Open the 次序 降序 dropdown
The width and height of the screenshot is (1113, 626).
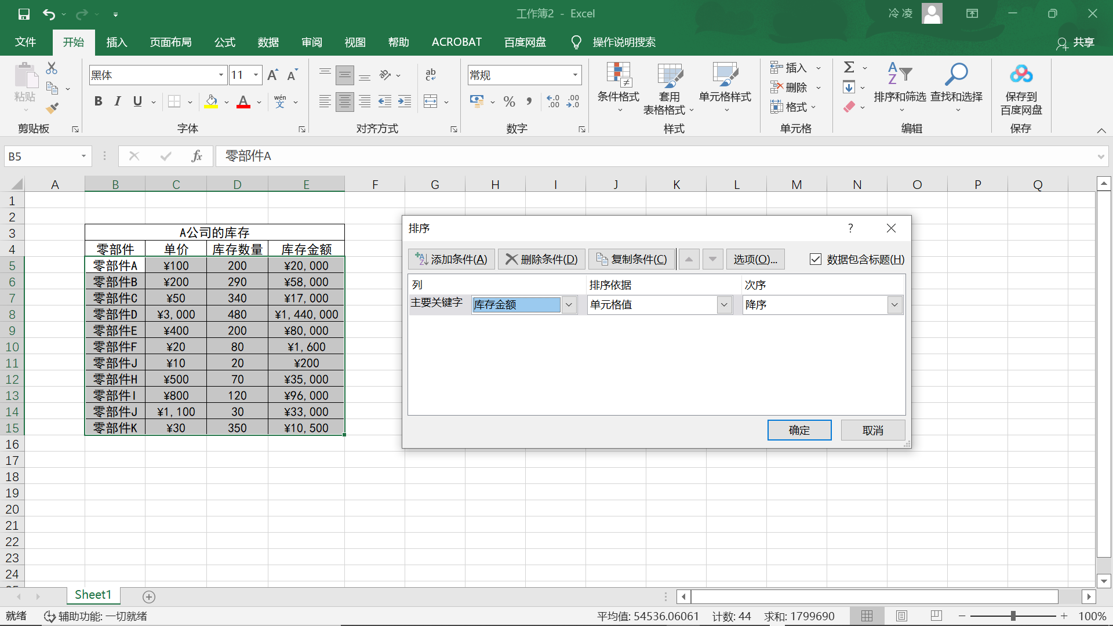894,304
